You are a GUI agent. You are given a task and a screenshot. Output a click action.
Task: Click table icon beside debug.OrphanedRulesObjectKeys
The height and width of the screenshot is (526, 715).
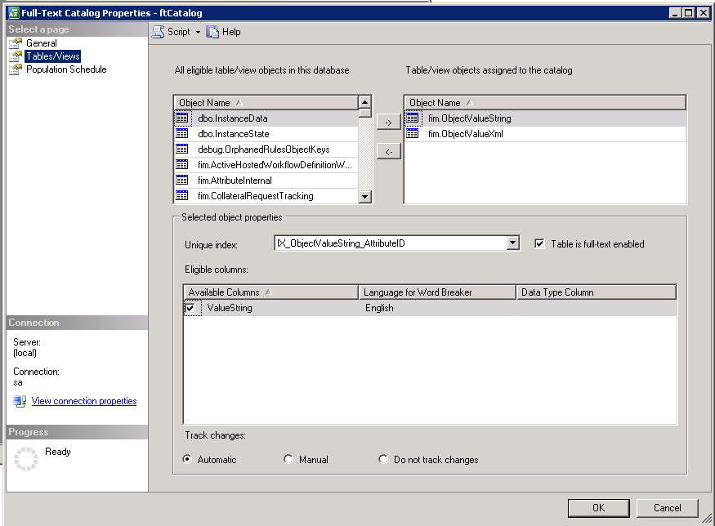click(x=182, y=149)
